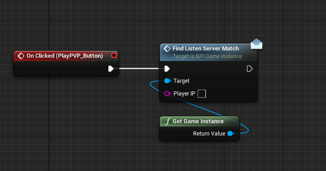Click the On Clicked event diamond icon

coord(21,56)
